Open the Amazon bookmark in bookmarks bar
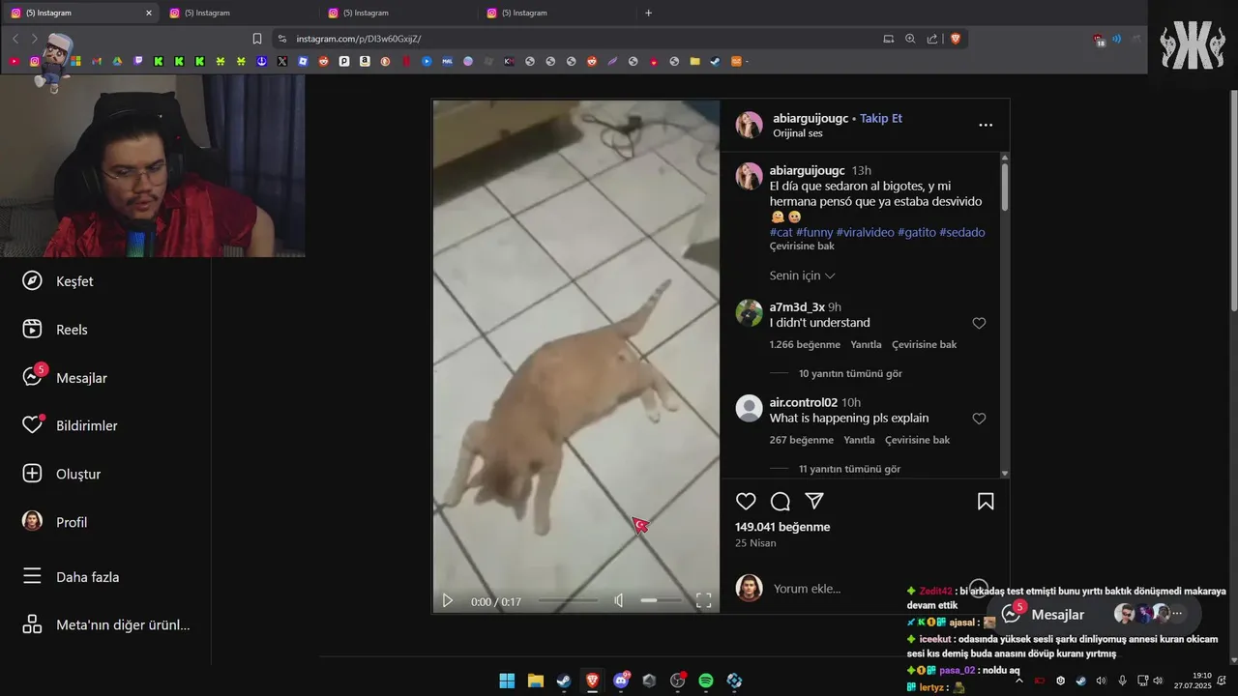 [x=365, y=61]
